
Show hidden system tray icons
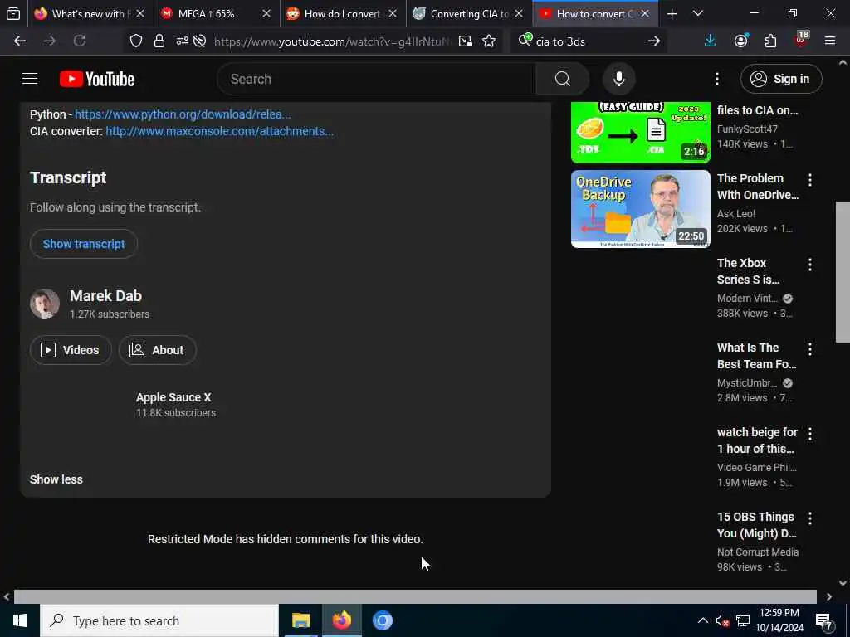[702, 620]
